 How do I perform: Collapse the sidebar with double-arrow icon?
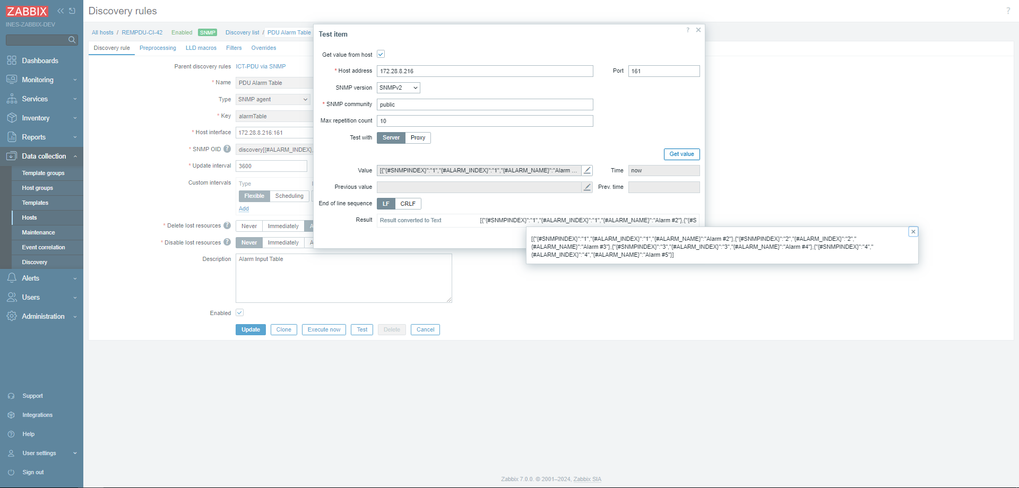point(61,11)
